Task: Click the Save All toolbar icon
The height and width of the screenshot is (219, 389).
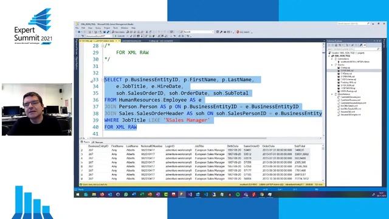Action: [x=108, y=32]
